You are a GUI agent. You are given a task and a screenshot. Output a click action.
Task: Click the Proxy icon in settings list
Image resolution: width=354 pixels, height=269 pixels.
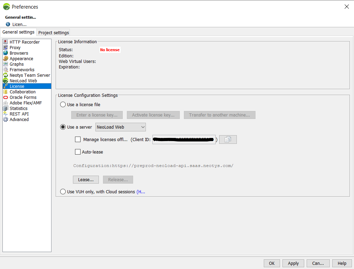click(6, 47)
